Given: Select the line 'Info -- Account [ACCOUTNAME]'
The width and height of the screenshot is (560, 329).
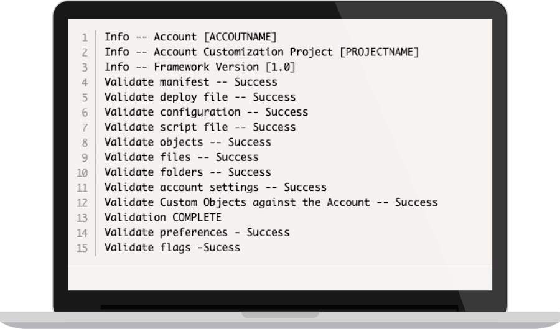Looking at the screenshot, I should coord(190,37).
